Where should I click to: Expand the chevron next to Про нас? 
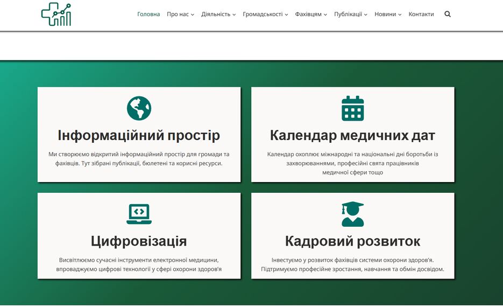point(193,15)
